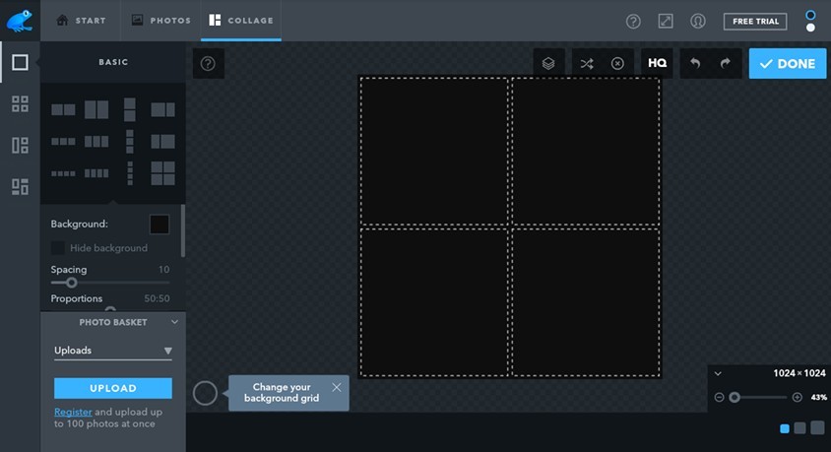Open help from top navigation bar

tap(633, 22)
